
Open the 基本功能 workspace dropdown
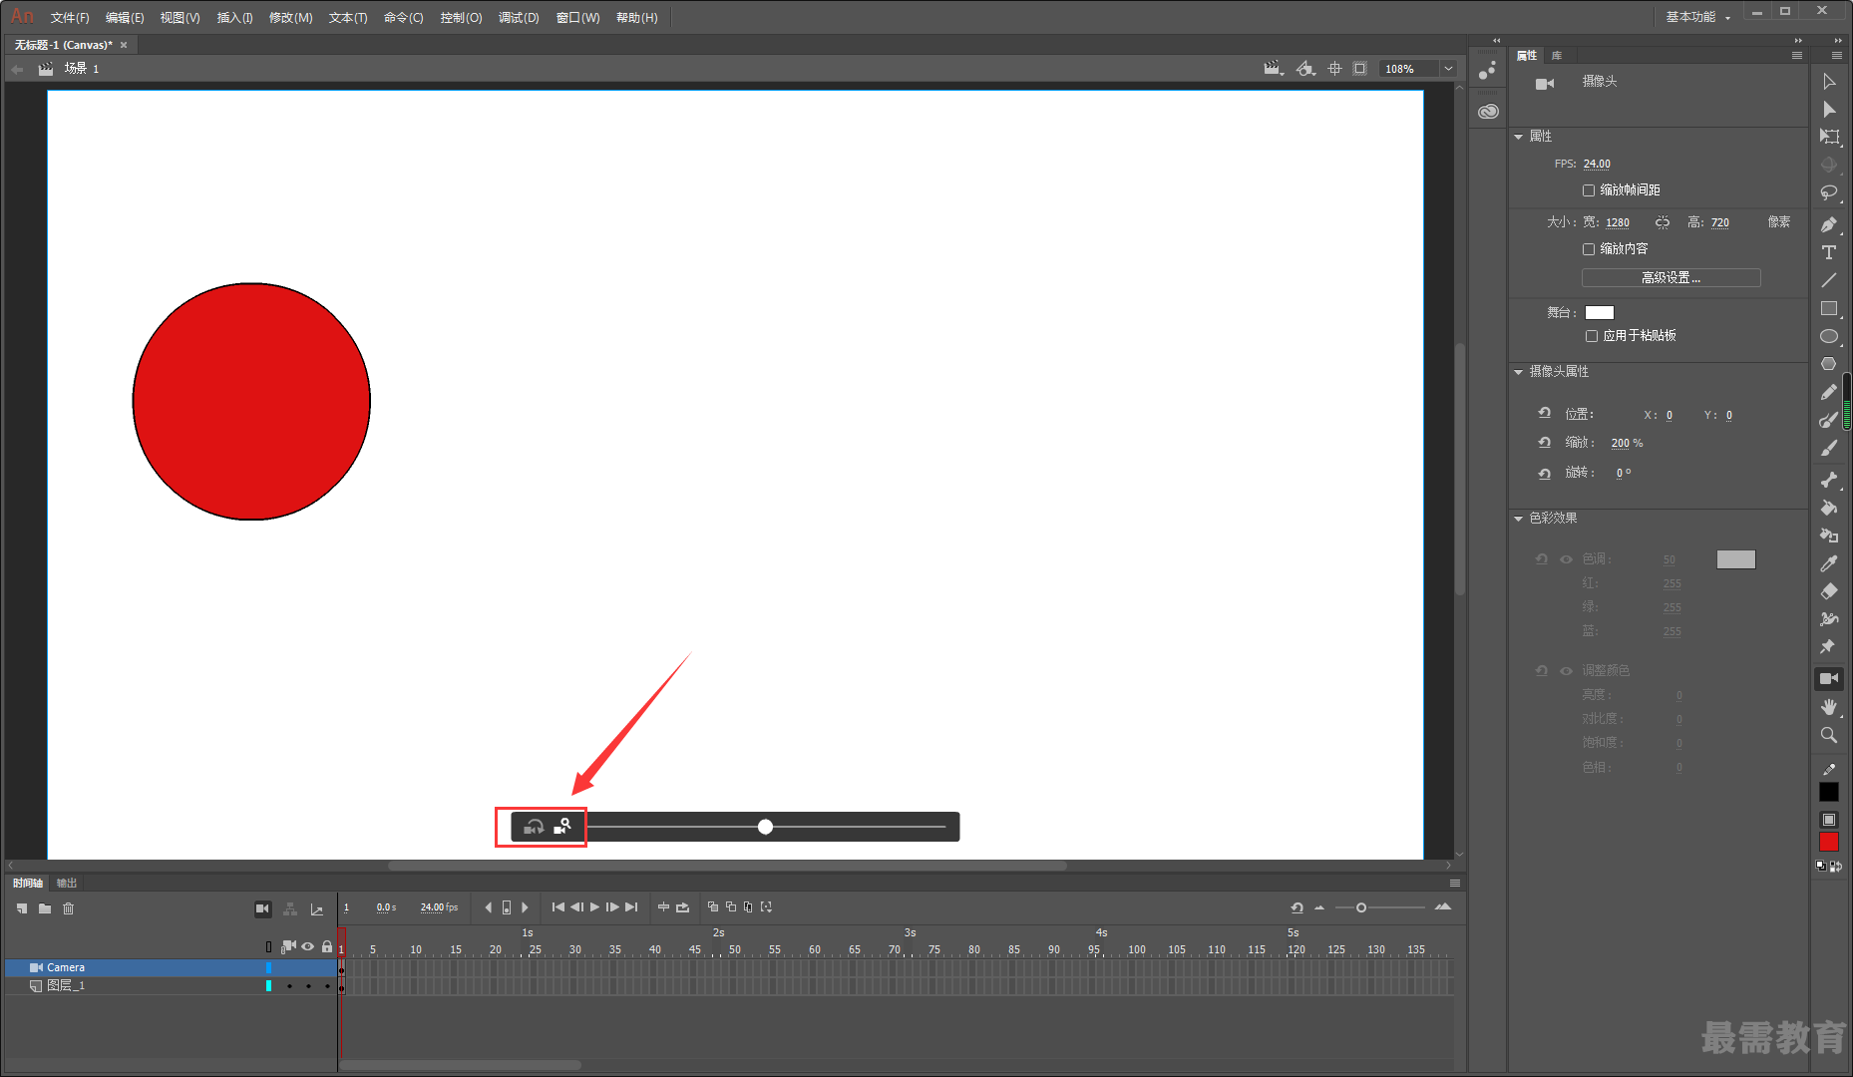[1698, 17]
